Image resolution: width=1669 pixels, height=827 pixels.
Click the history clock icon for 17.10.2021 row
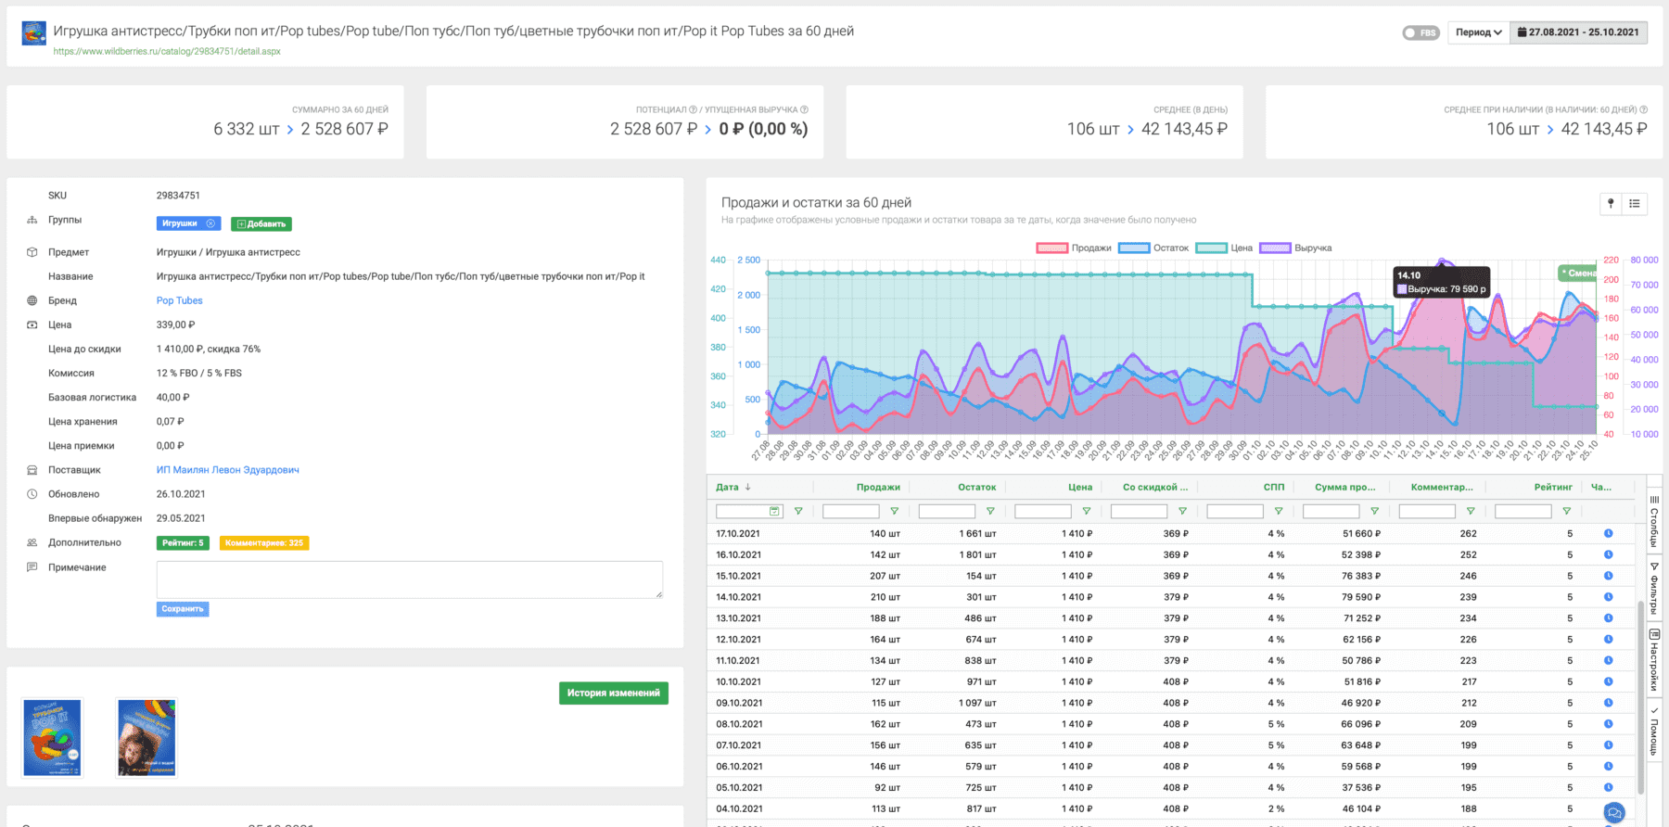point(1608,533)
